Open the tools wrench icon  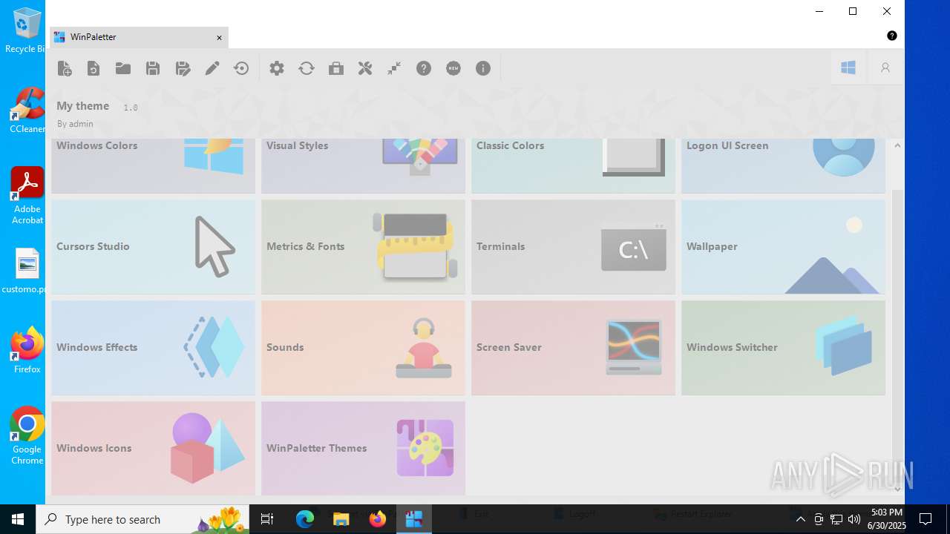[365, 68]
